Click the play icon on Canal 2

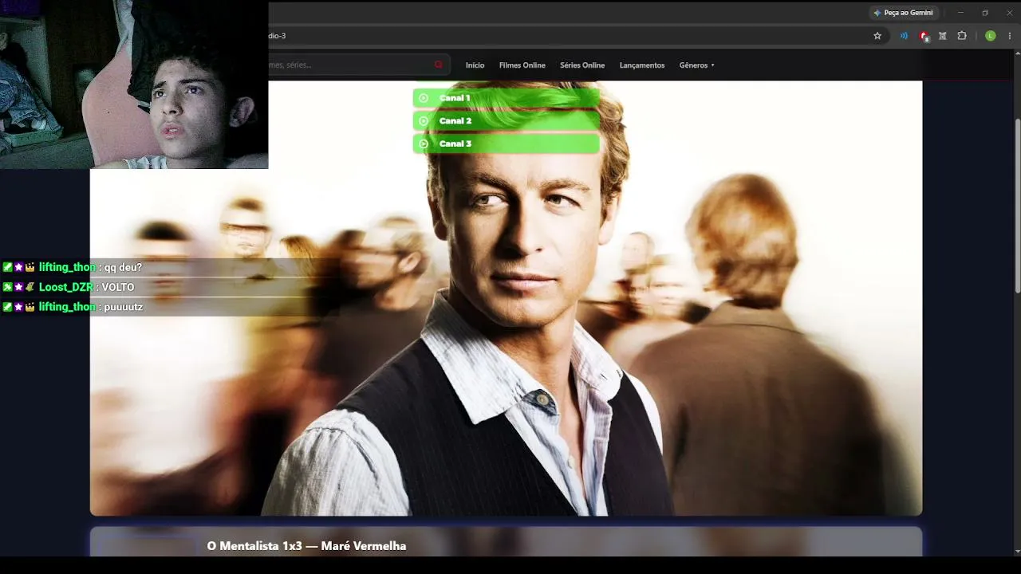pos(424,121)
